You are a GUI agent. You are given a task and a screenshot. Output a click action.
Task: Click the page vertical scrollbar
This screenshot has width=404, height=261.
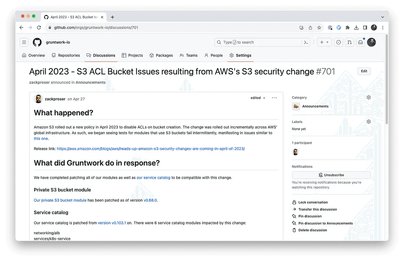tap(386, 80)
